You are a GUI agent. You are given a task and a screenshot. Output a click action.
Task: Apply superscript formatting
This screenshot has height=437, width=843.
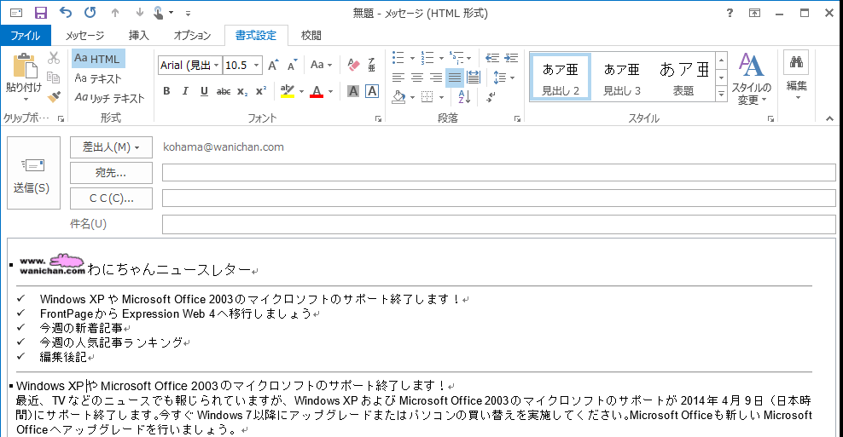point(261,91)
